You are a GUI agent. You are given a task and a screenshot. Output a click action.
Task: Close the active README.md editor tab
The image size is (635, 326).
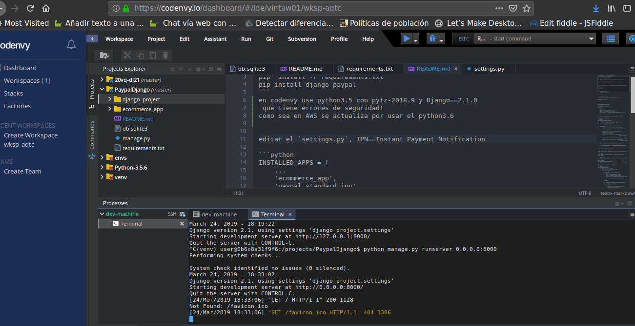(456, 69)
